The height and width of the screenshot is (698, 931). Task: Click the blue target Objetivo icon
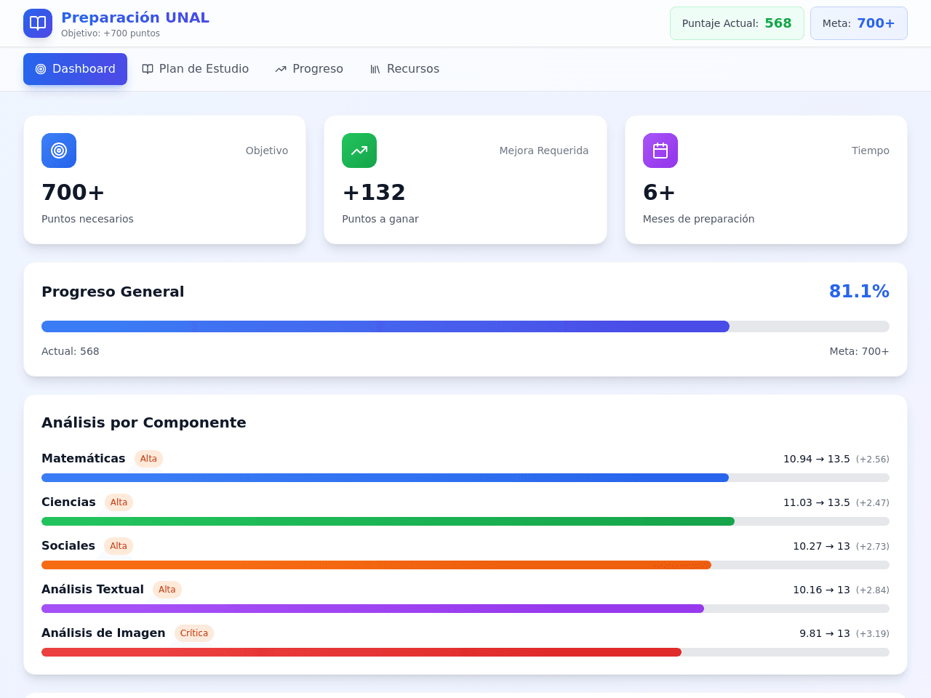tap(59, 151)
